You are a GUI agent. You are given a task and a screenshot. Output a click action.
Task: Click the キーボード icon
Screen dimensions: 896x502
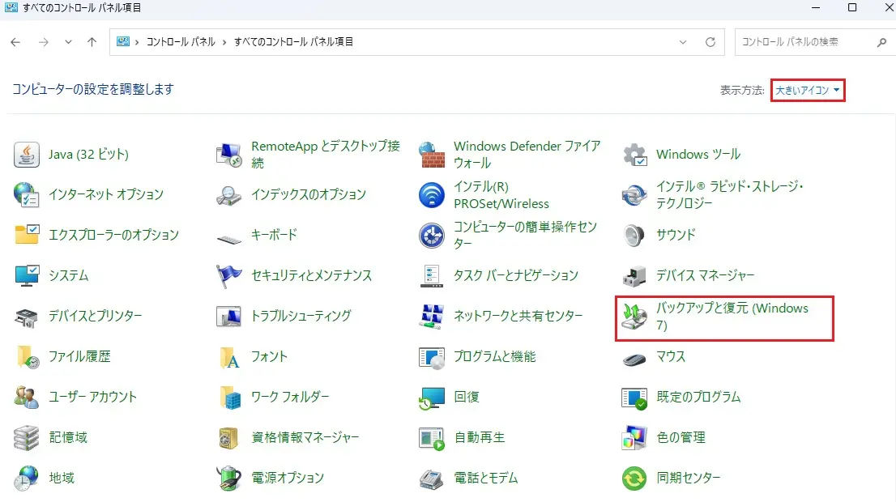pyautogui.click(x=229, y=237)
